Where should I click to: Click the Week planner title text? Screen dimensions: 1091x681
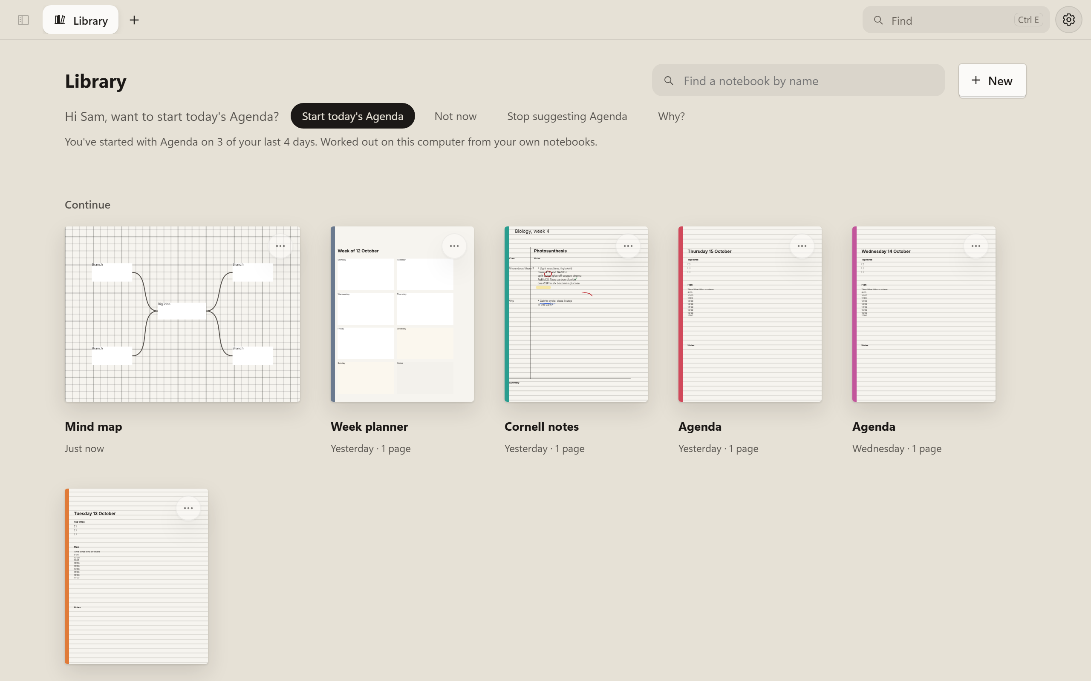pos(369,426)
